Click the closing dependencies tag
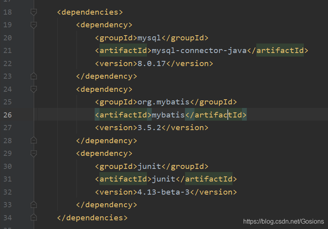 click(x=92, y=218)
